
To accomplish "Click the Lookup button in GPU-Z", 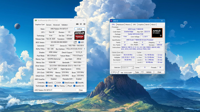I will [79, 29].
